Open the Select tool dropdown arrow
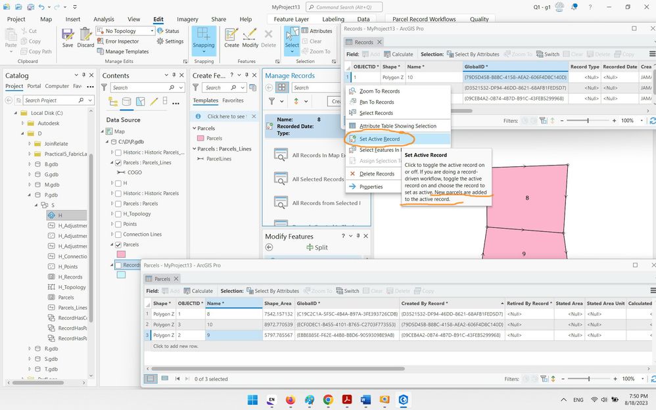656x410 pixels. click(x=292, y=52)
